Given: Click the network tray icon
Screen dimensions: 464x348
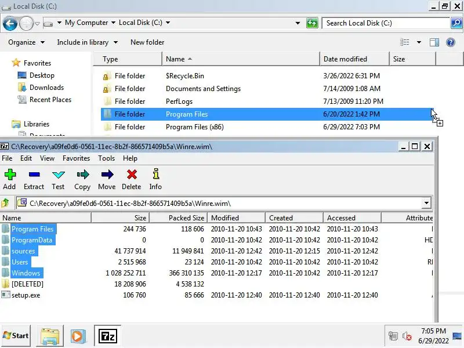Looking at the screenshot, I should pyautogui.click(x=393, y=336).
